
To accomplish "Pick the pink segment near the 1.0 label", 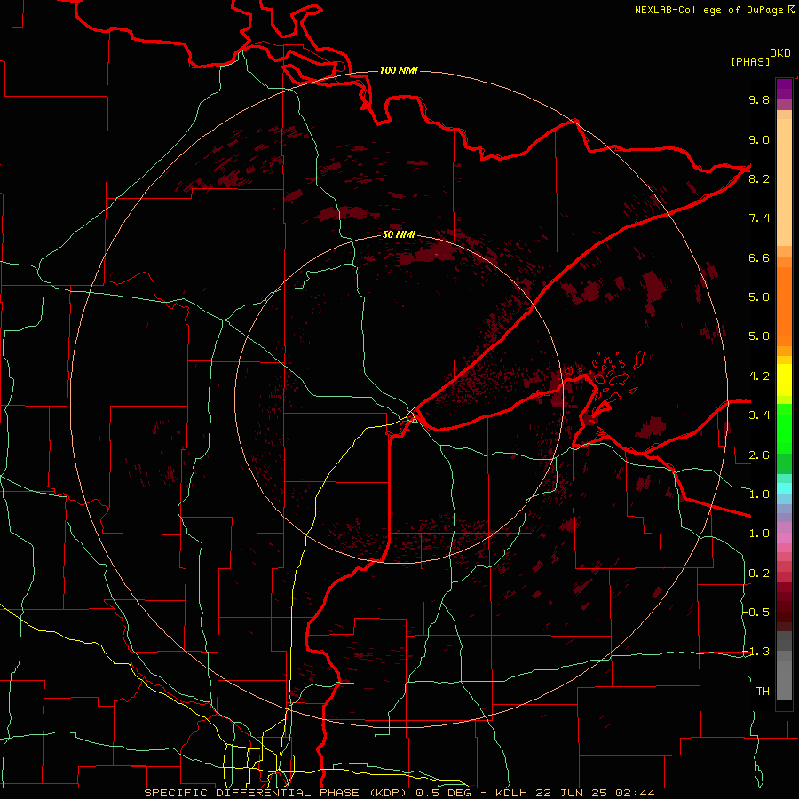I will pos(784,538).
